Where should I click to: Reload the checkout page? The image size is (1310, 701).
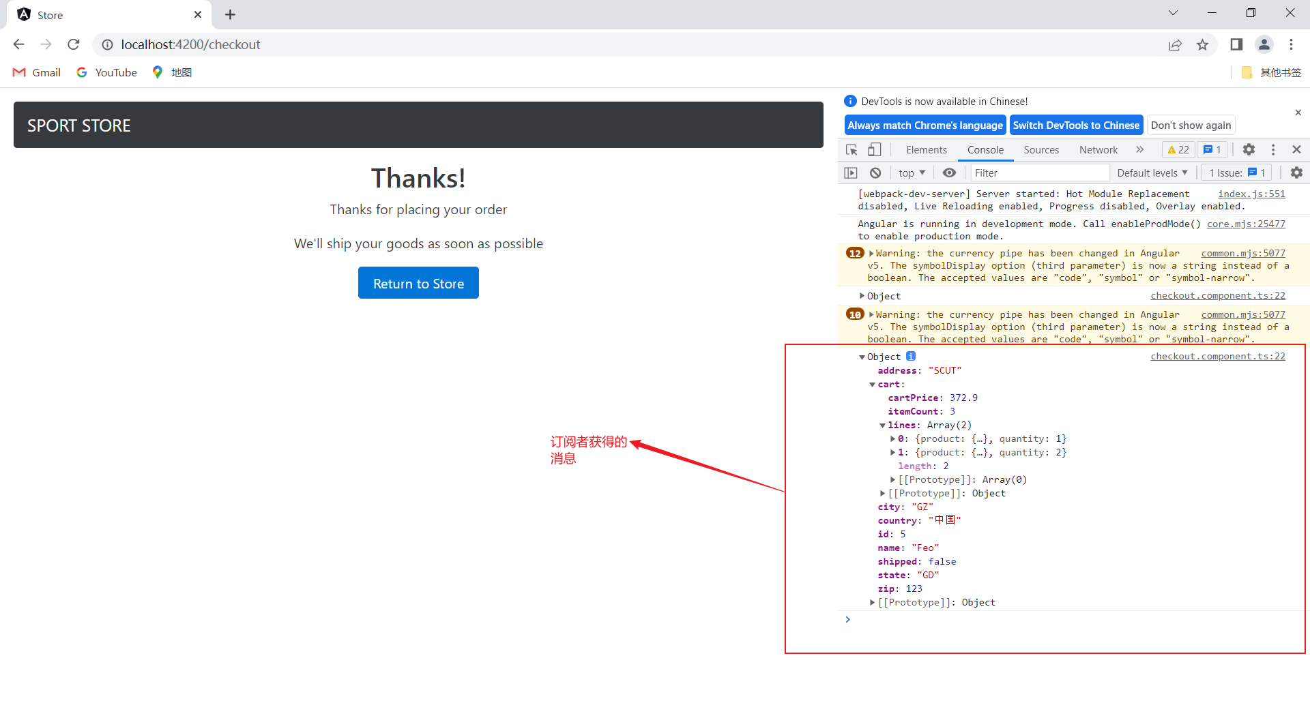[74, 44]
